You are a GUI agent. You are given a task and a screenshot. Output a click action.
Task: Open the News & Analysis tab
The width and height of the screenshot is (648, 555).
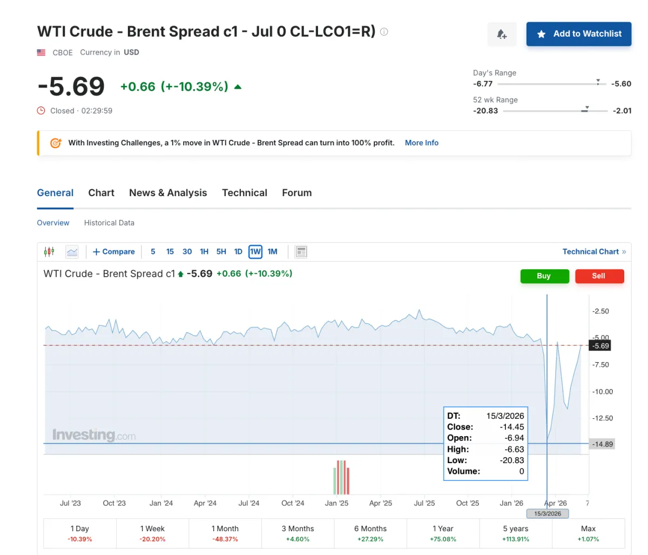point(168,193)
